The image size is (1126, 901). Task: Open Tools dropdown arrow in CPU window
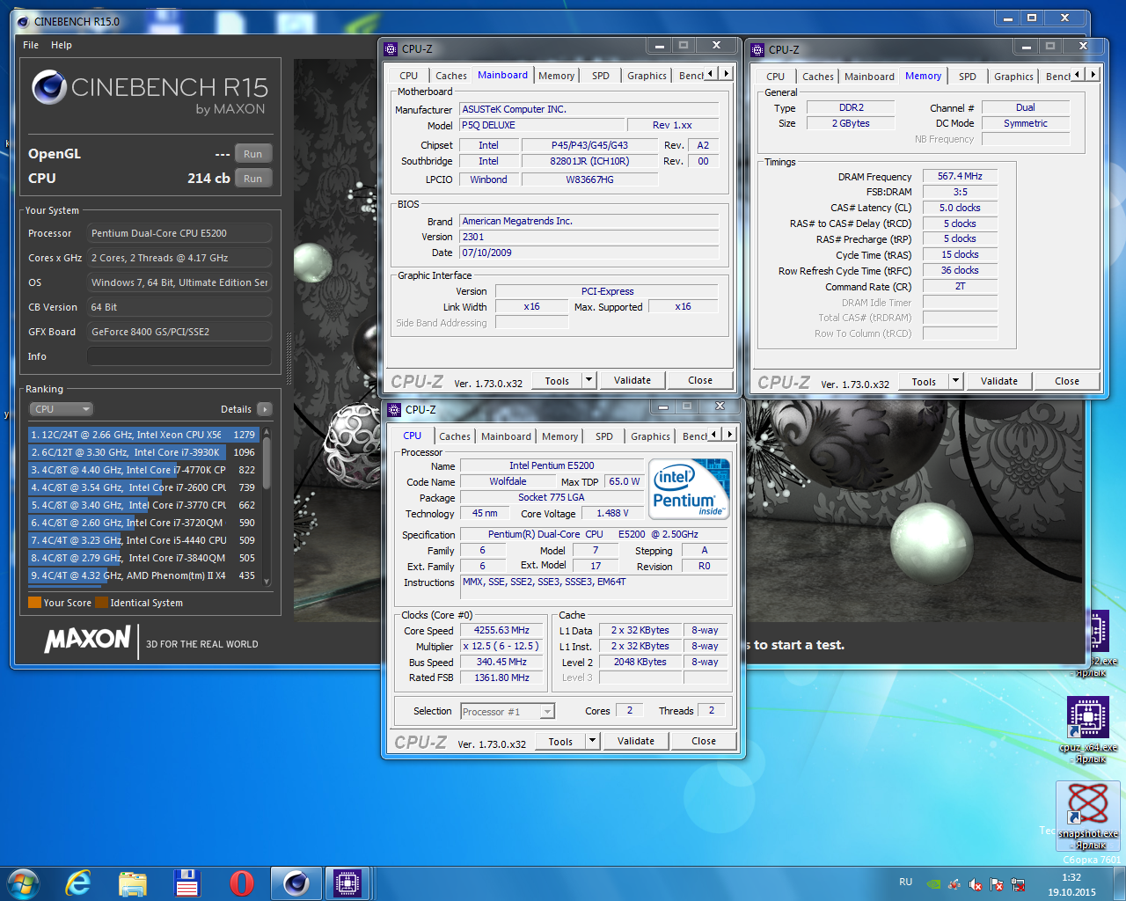point(592,741)
